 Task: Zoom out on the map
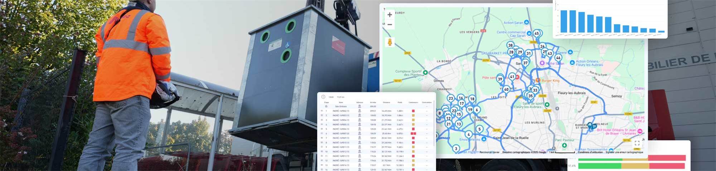pyautogui.click(x=390, y=25)
